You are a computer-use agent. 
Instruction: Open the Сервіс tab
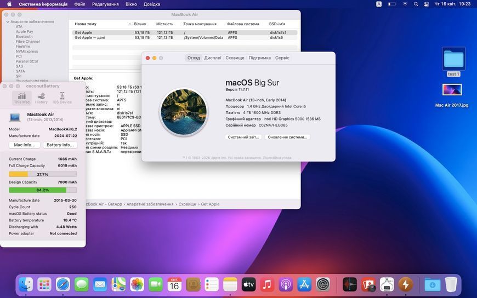[x=282, y=58]
